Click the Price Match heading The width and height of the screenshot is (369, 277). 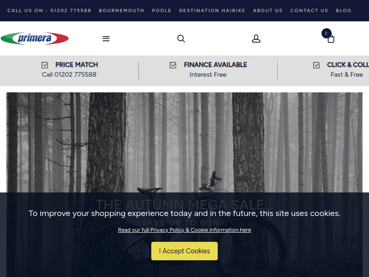point(76,64)
